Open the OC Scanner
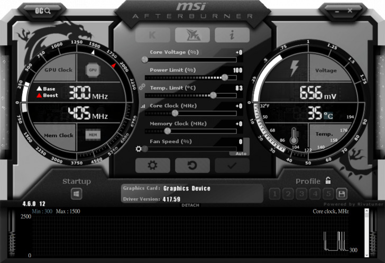The image size is (385, 263). (x=43, y=10)
